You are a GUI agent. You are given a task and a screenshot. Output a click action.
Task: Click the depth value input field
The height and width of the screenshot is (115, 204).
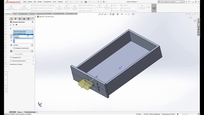pyautogui.click(x=22, y=45)
